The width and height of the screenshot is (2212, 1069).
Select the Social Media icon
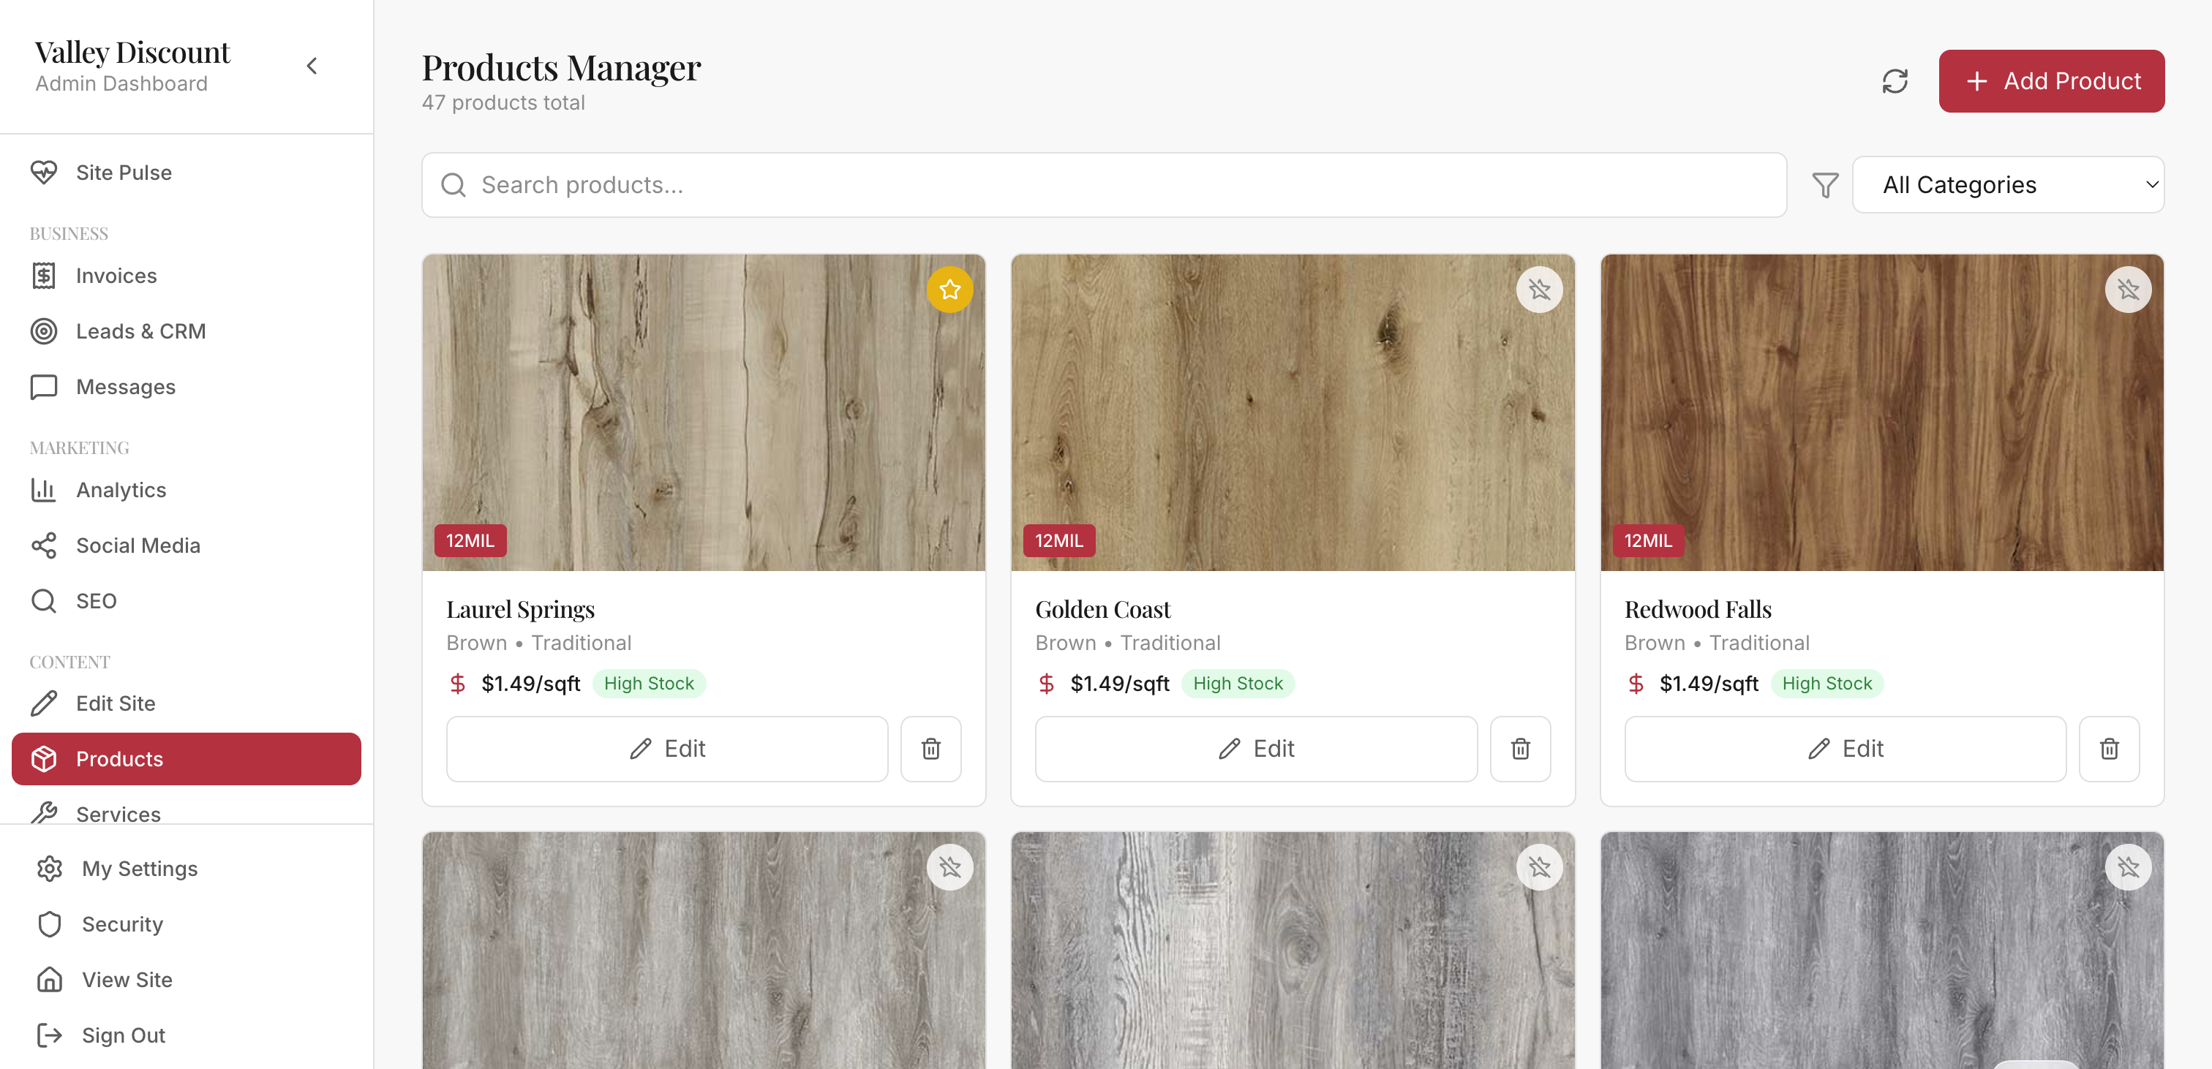(45, 545)
